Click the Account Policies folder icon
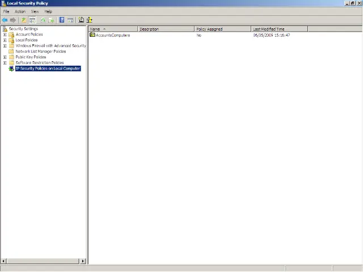Image resolution: width=363 pixels, height=272 pixels. [x=11, y=35]
